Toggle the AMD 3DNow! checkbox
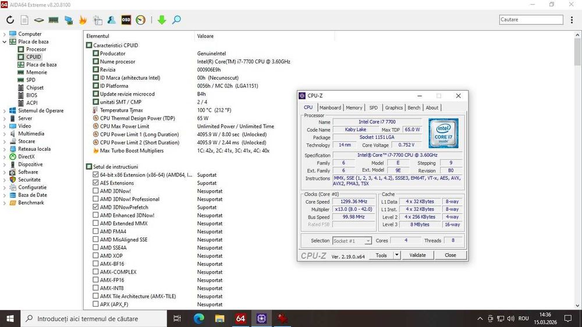582x327 pixels. tap(96, 191)
